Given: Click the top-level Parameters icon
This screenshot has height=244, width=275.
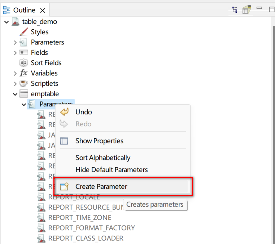Looking at the screenshot, I should coord(23,42).
